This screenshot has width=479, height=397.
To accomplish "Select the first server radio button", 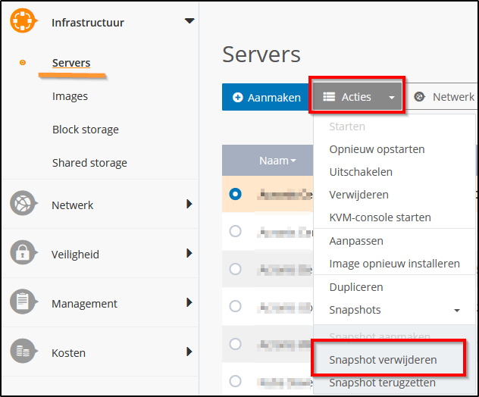I will tap(235, 194).
